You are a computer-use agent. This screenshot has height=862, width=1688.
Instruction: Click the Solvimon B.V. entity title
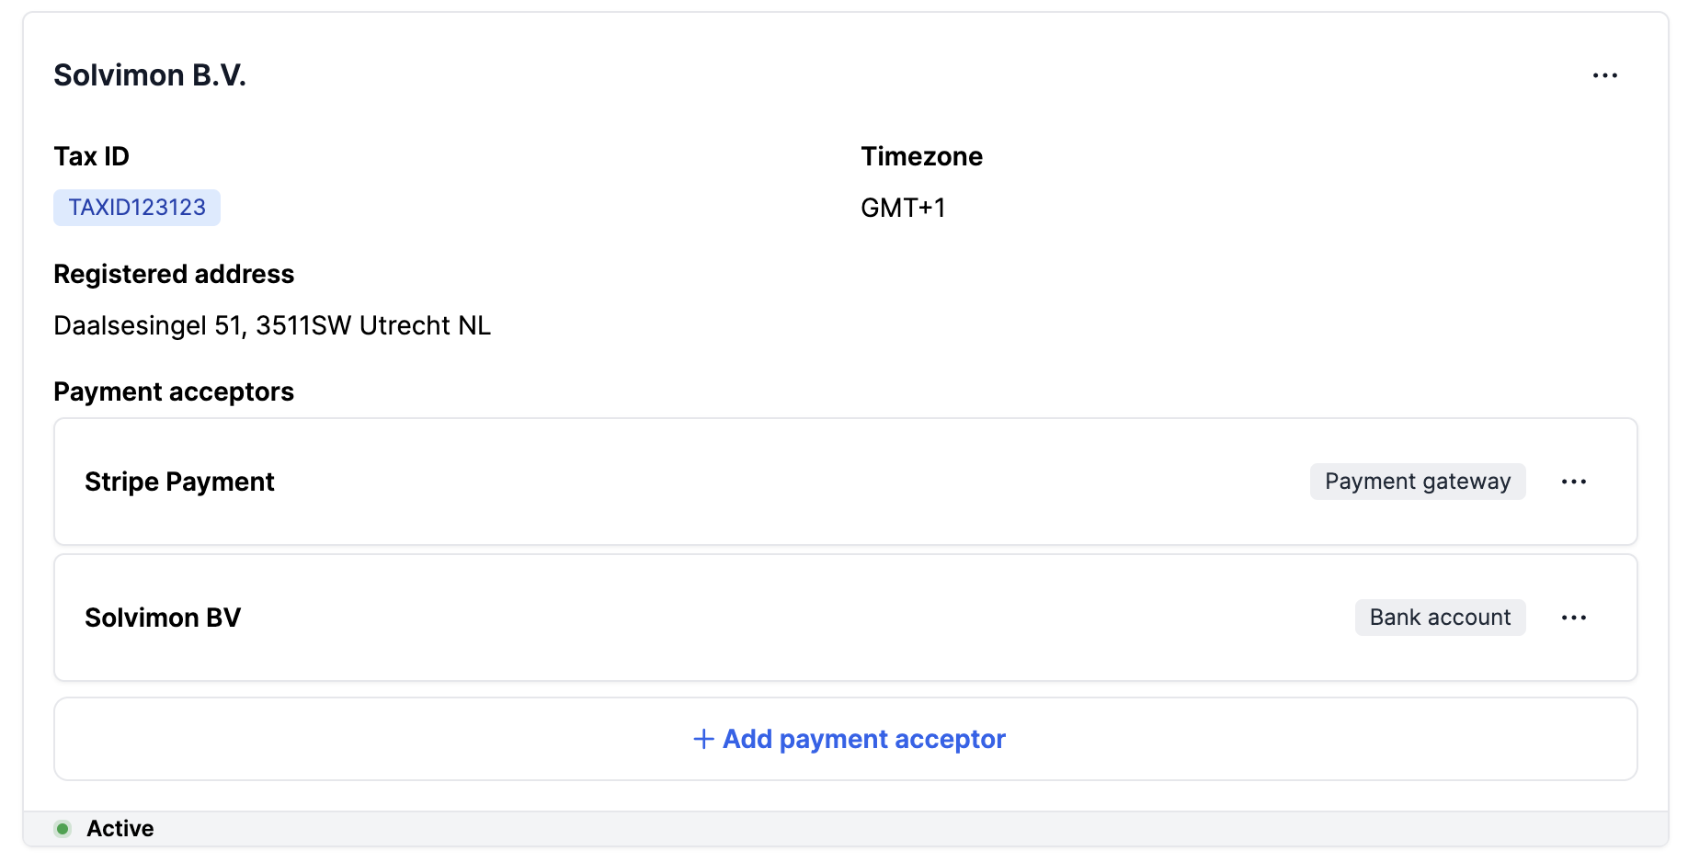150,75
